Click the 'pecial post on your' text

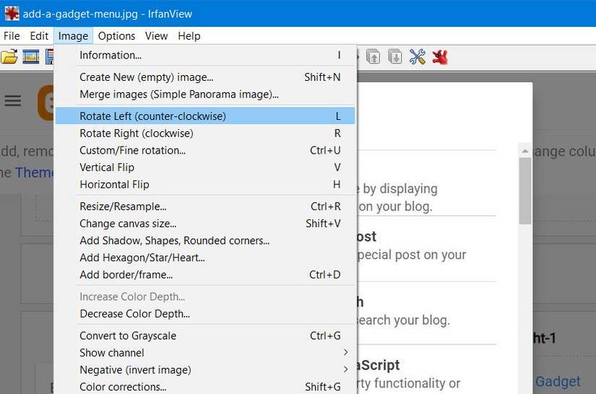412,255
